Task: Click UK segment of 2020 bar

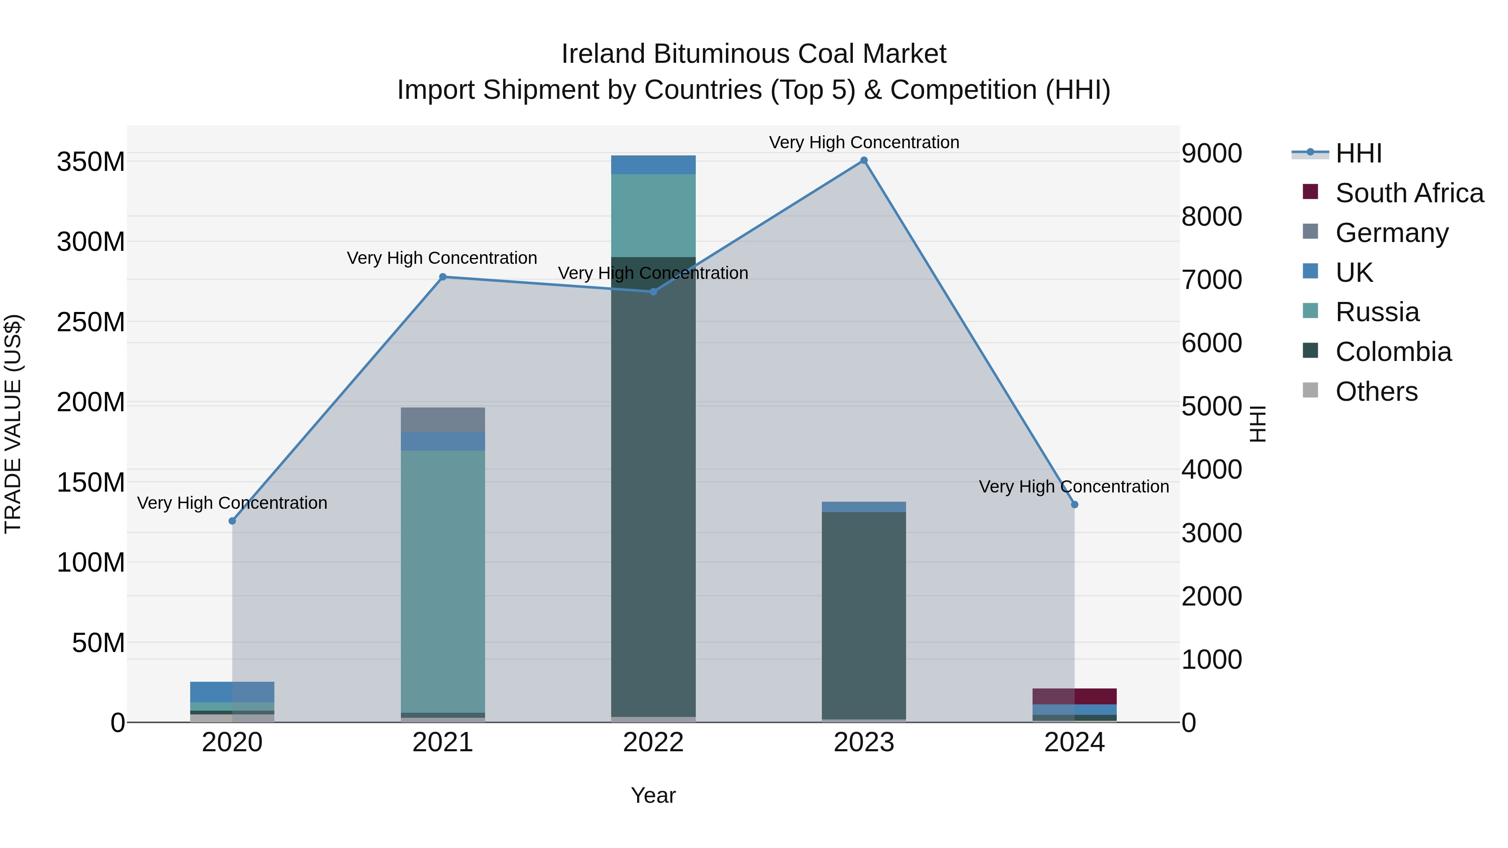Action: (232, 692)
